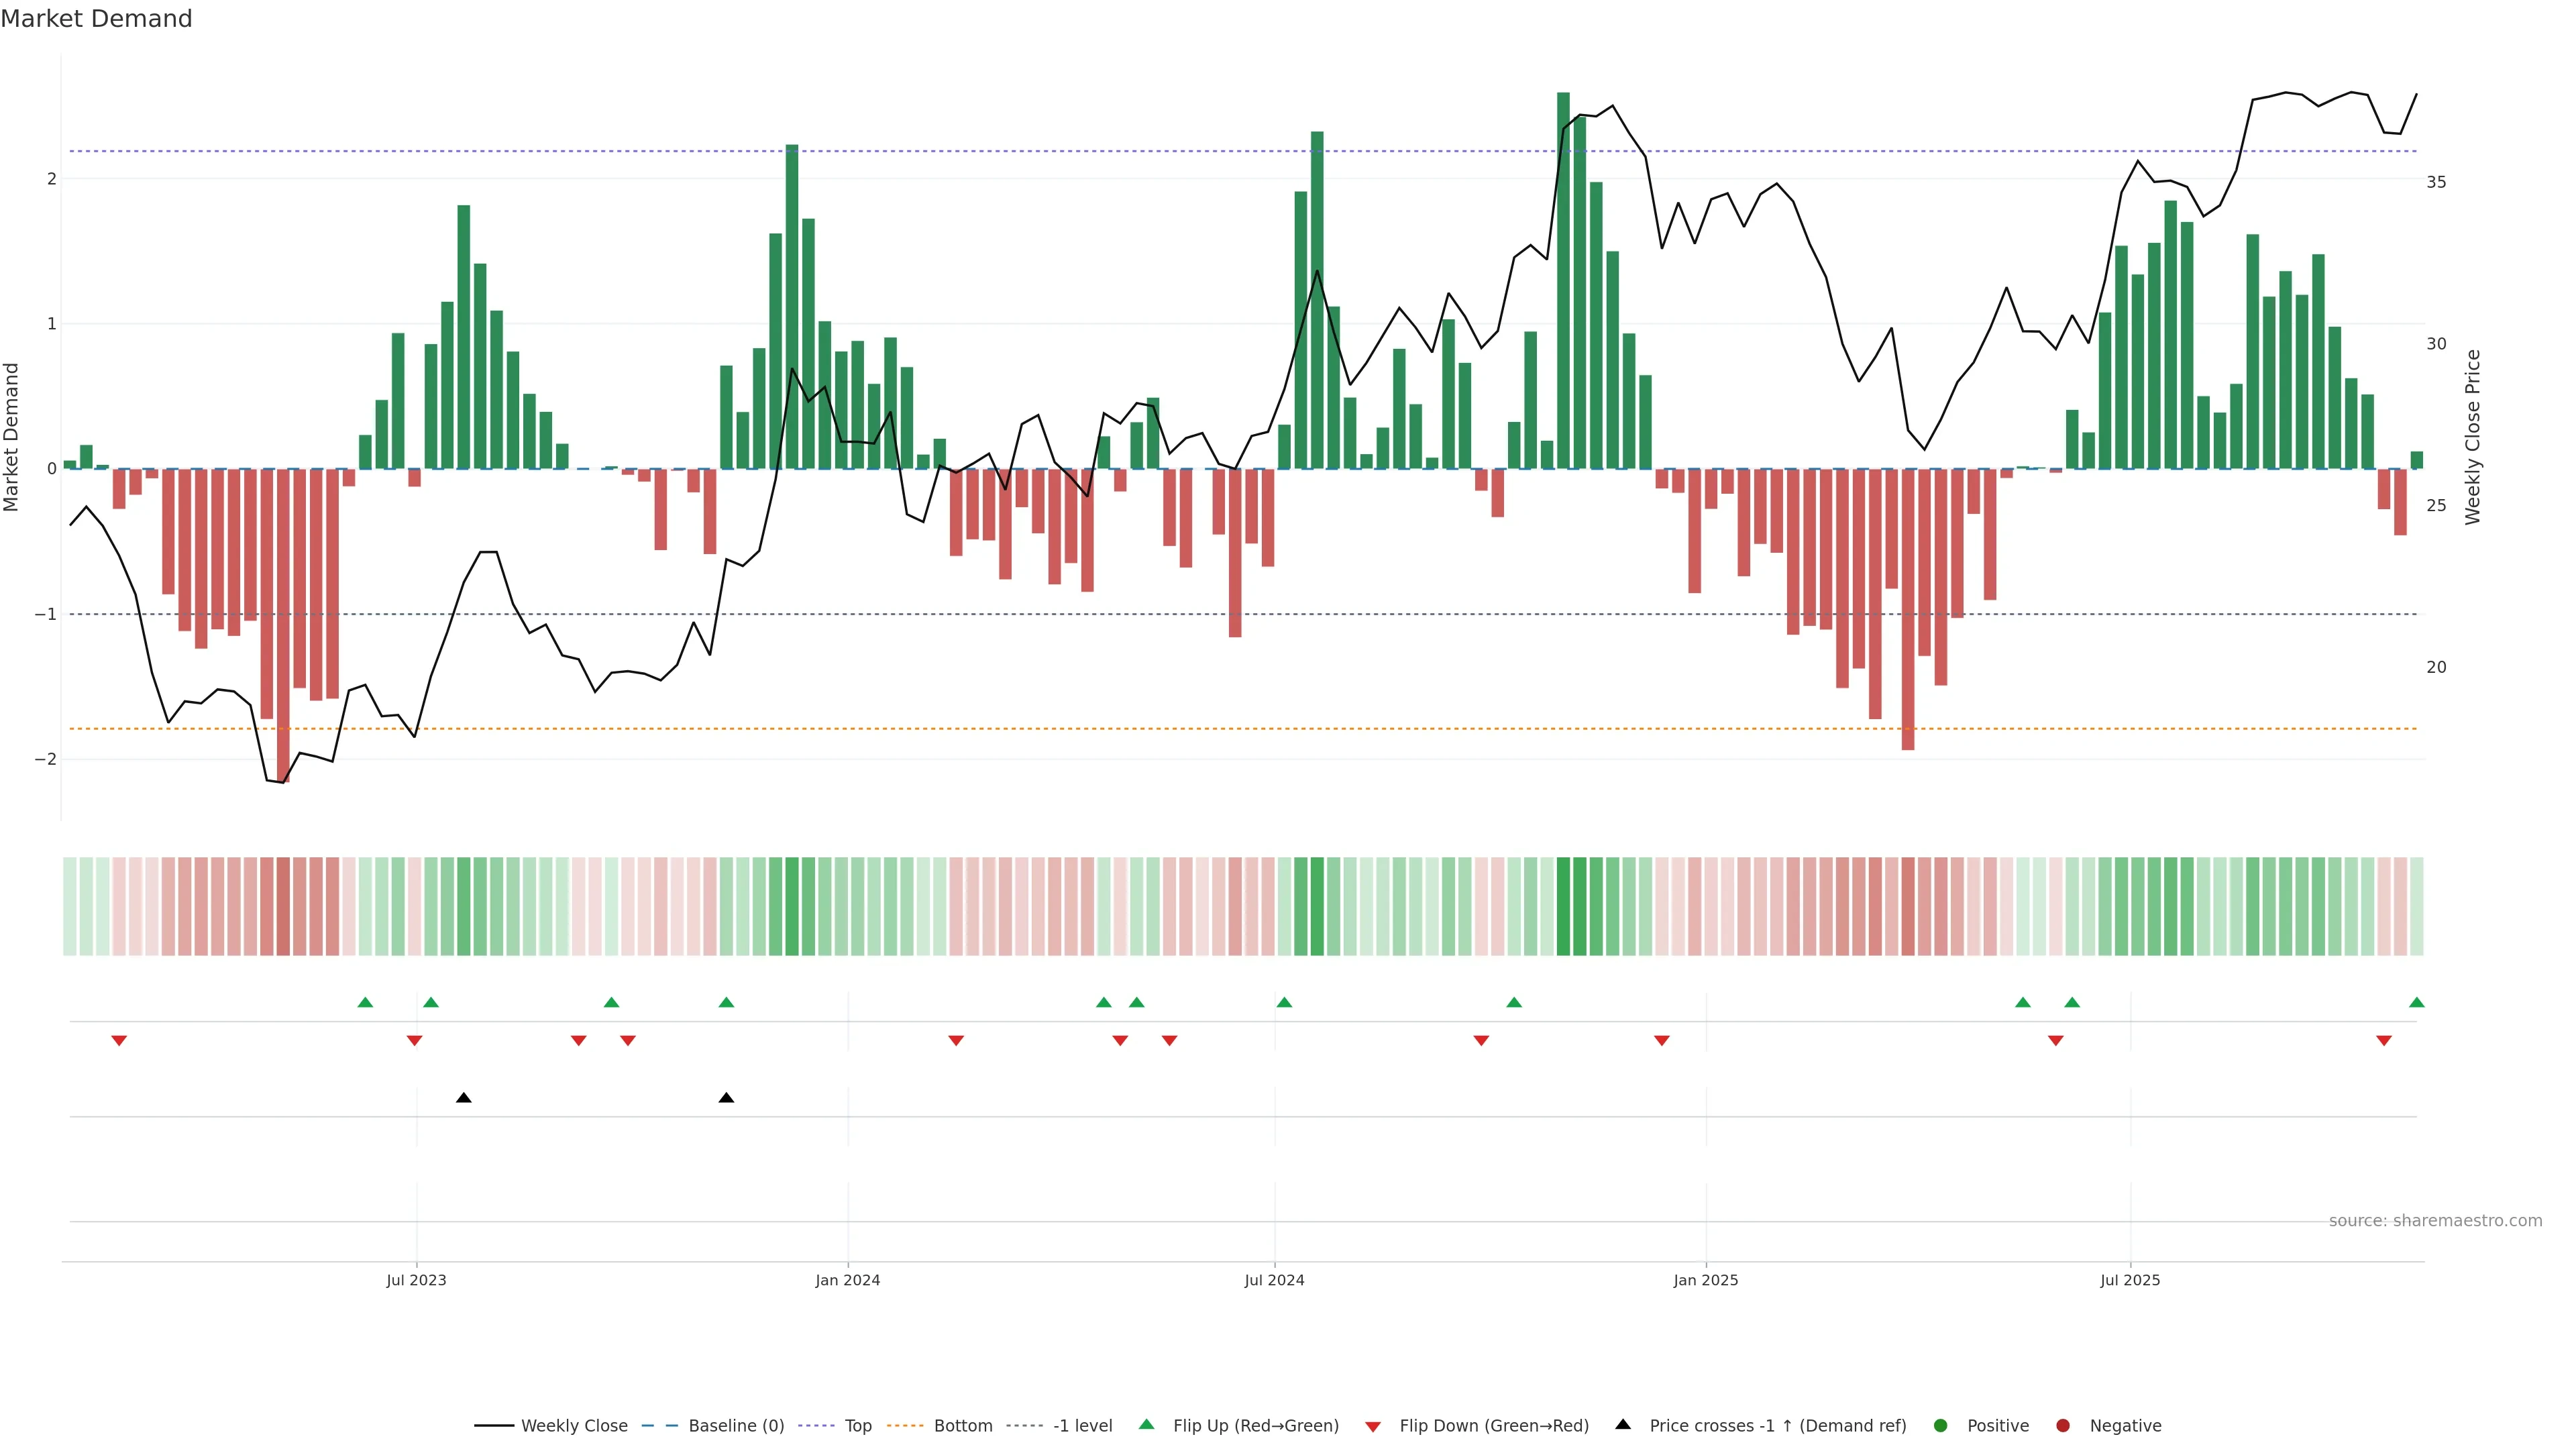Click leftmost red flip-down triangle marker
This screenshot has width=2576, height=1449.
pyautogui.click(x=119, y=1041)
